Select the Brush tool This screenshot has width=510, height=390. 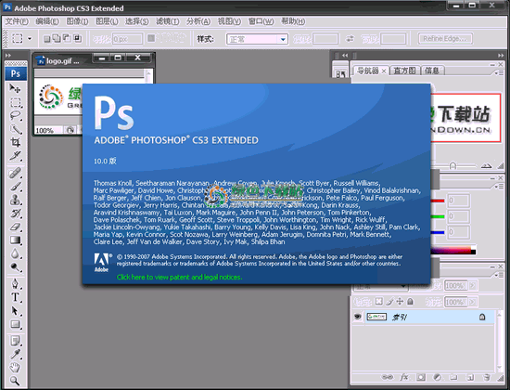tap(15, 187)
